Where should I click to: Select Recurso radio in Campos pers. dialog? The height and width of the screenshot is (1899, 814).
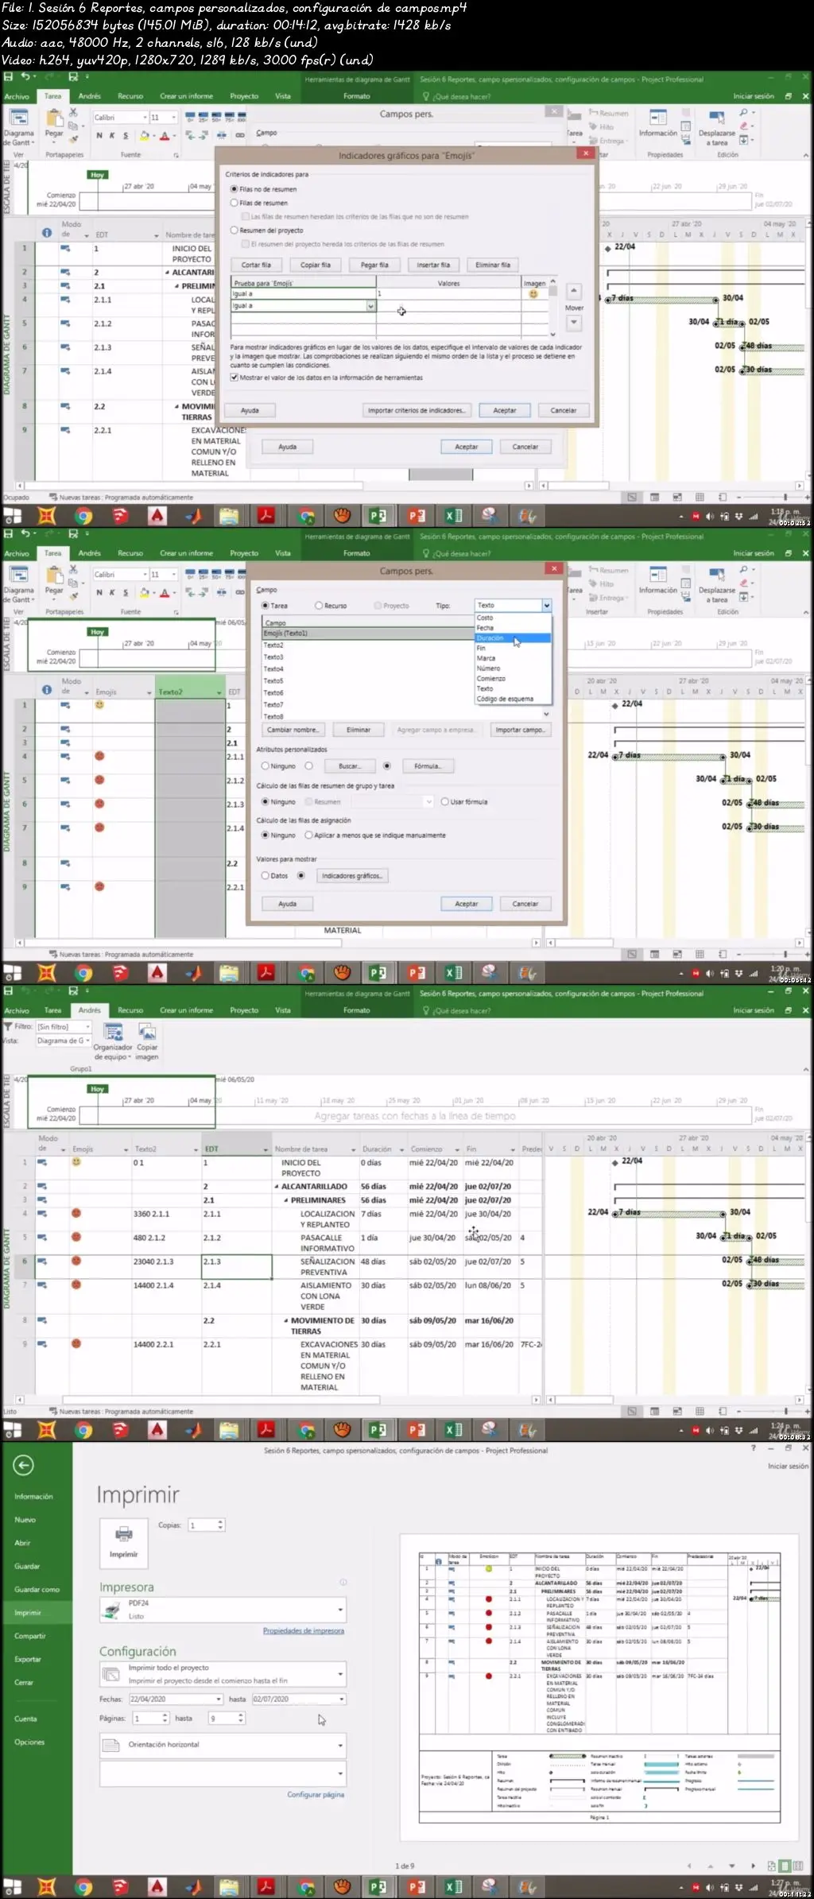pos(319,606)
